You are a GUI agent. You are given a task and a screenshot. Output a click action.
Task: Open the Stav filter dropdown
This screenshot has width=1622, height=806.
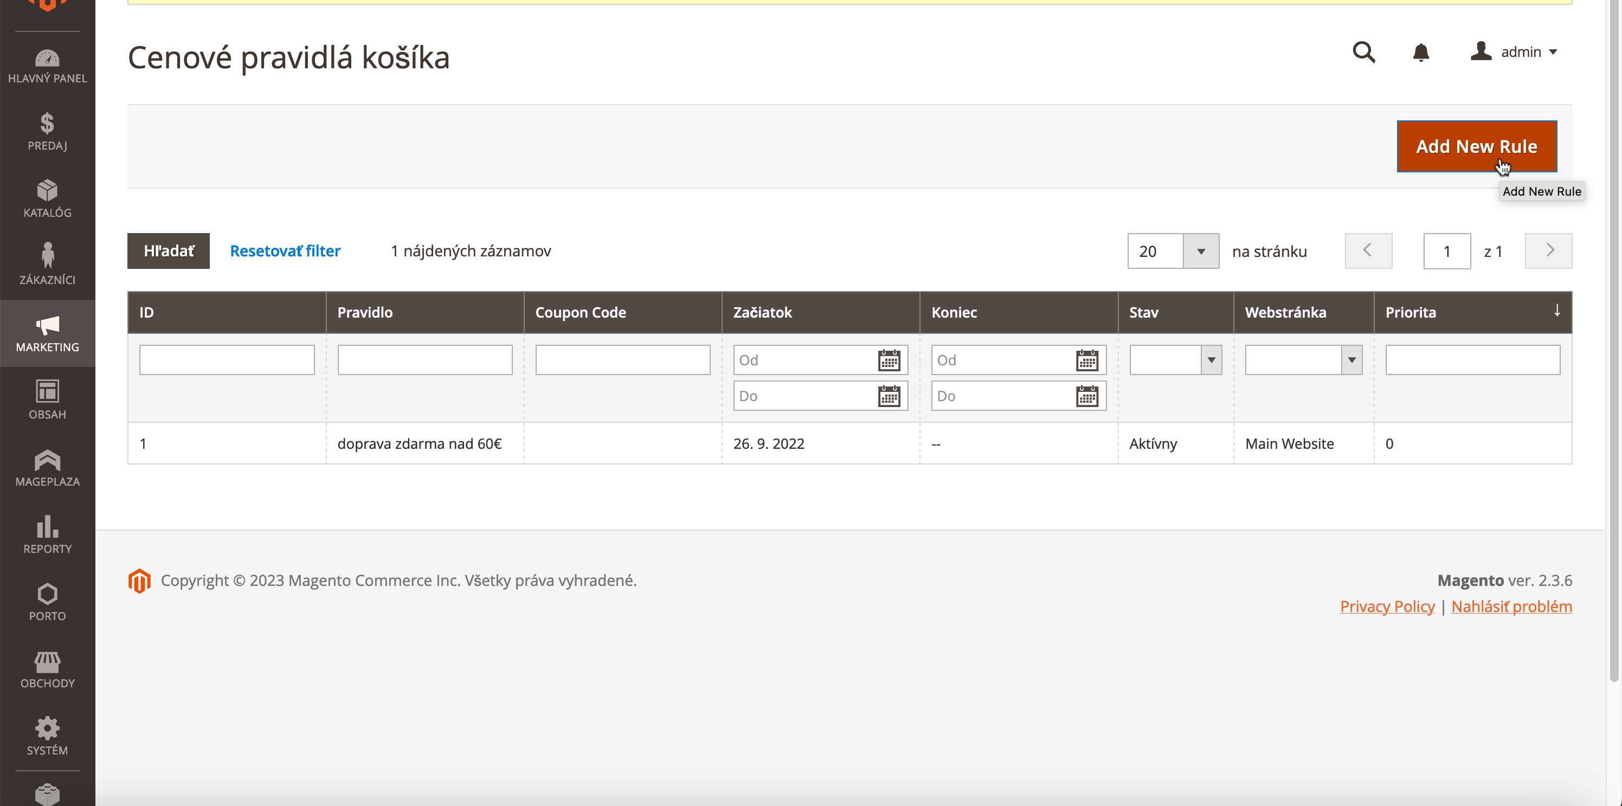1175,360
